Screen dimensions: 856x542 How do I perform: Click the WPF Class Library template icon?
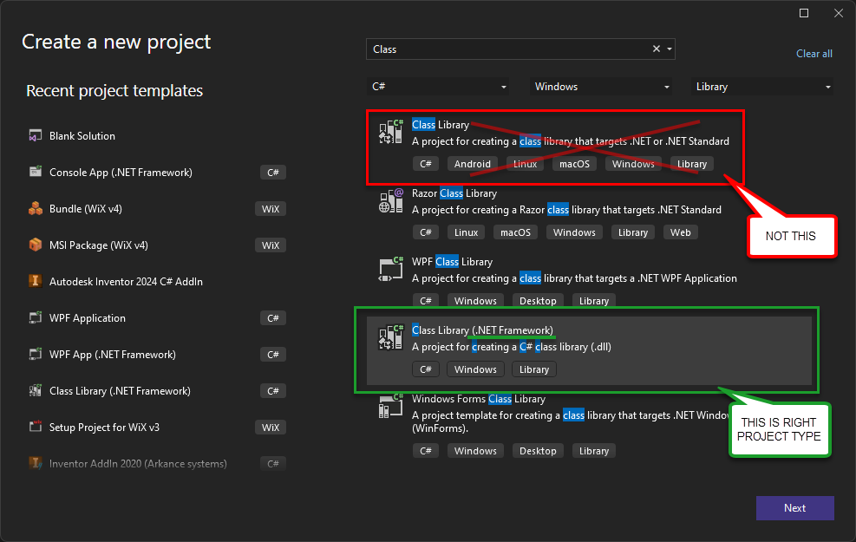coord(390,269)
